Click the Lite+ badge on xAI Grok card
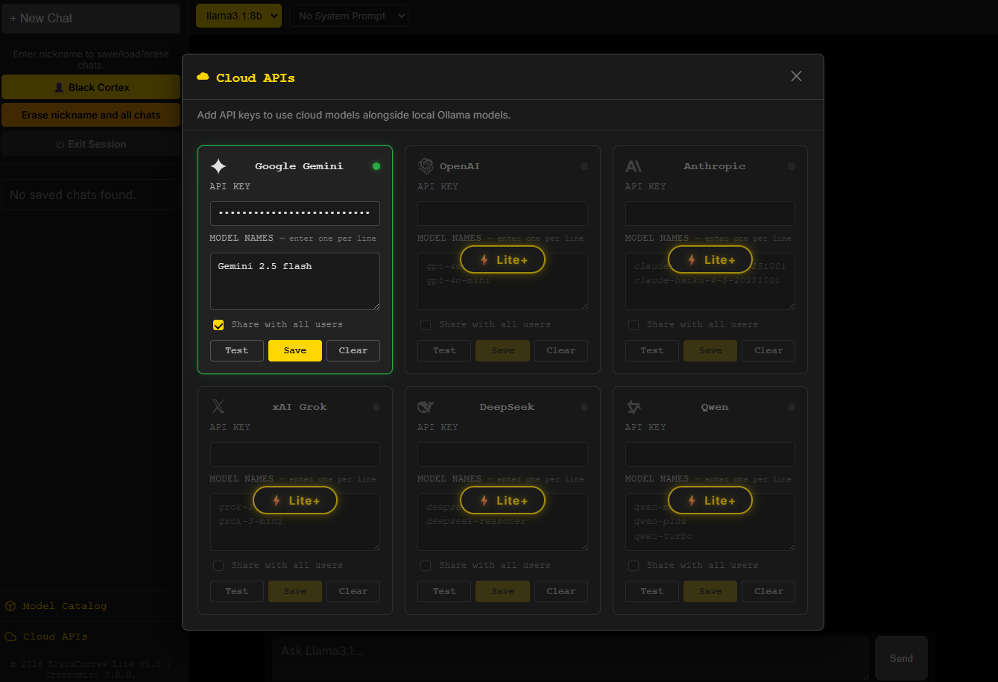The width and height of the screenshot is (998, 682). click(295, 500)
